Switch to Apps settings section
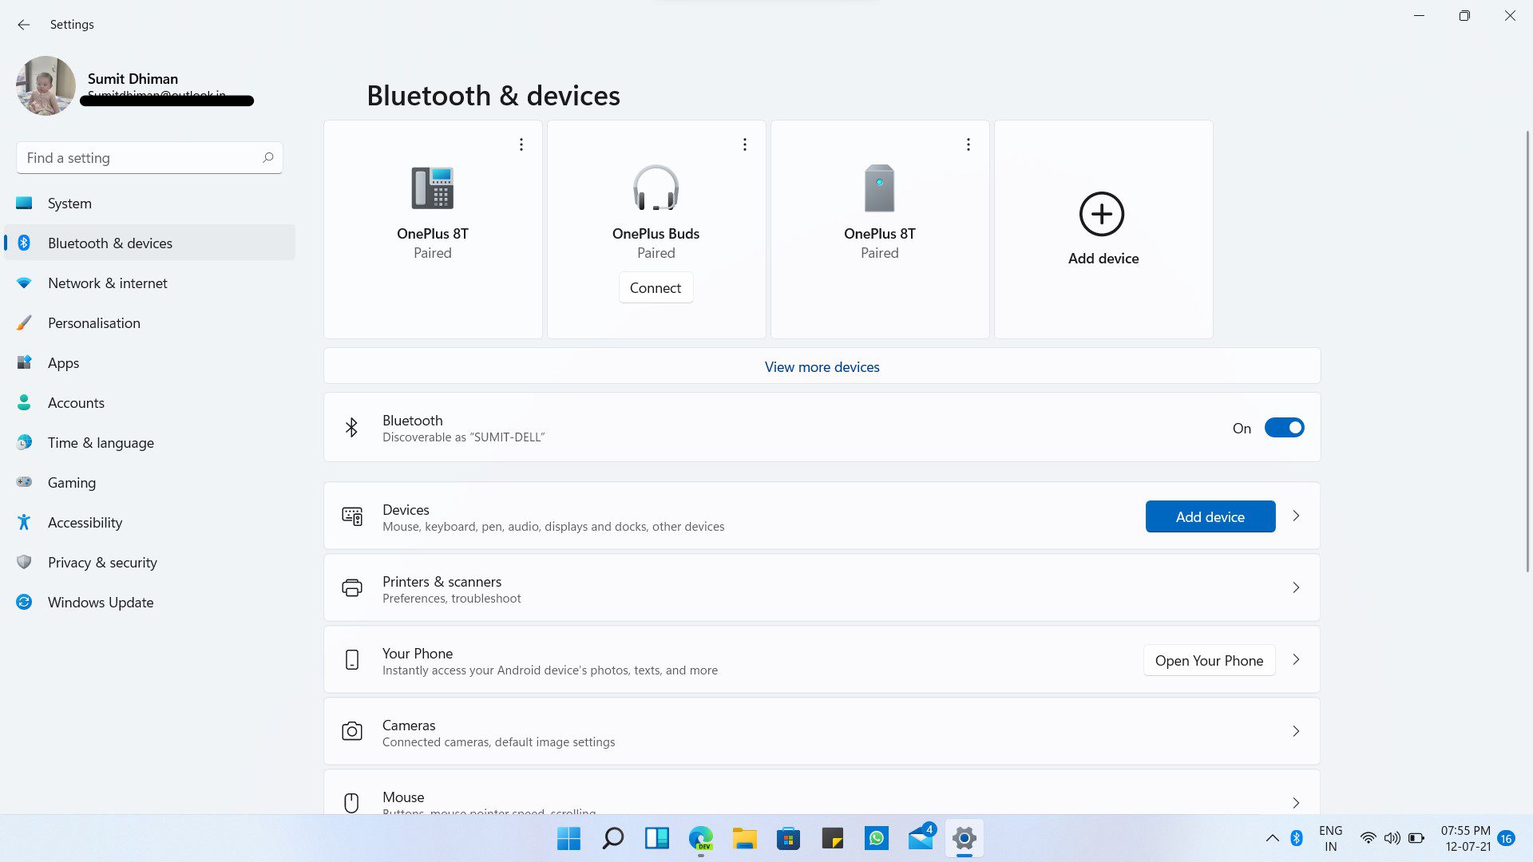 (63, 362)
